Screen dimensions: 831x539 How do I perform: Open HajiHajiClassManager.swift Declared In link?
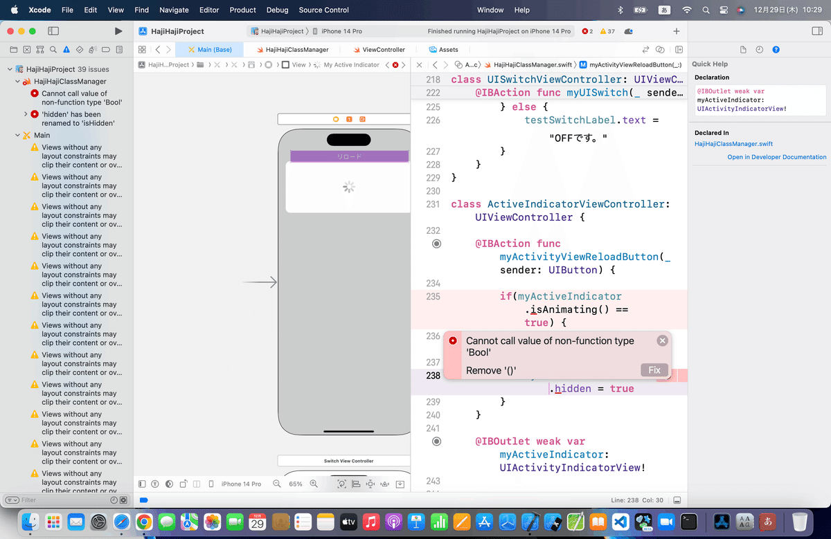coord(733,144)
